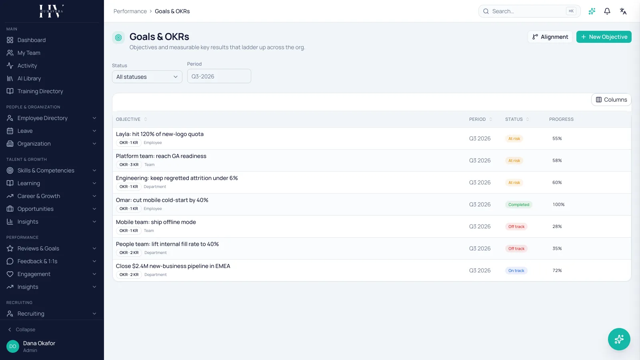The image size is (640, 360).
Task: Click the Employee Directory person icon
Action: 10,118
